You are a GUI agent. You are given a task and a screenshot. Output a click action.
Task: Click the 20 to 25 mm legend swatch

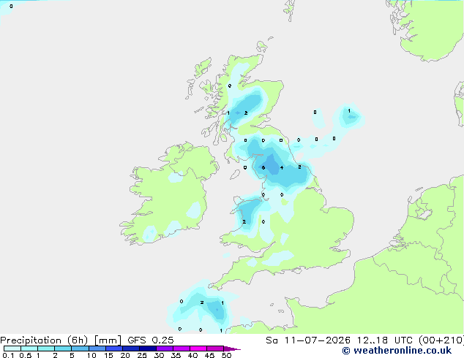[x=130, y=349]
